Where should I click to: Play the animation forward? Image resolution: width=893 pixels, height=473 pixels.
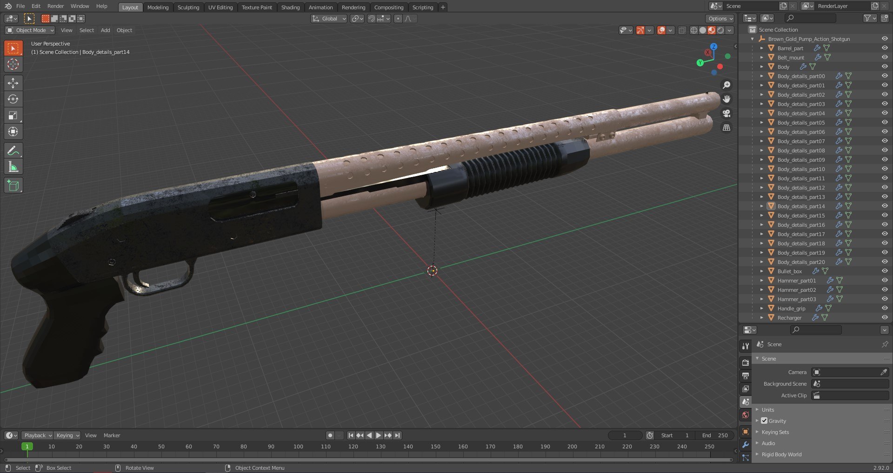click(379, 435)
